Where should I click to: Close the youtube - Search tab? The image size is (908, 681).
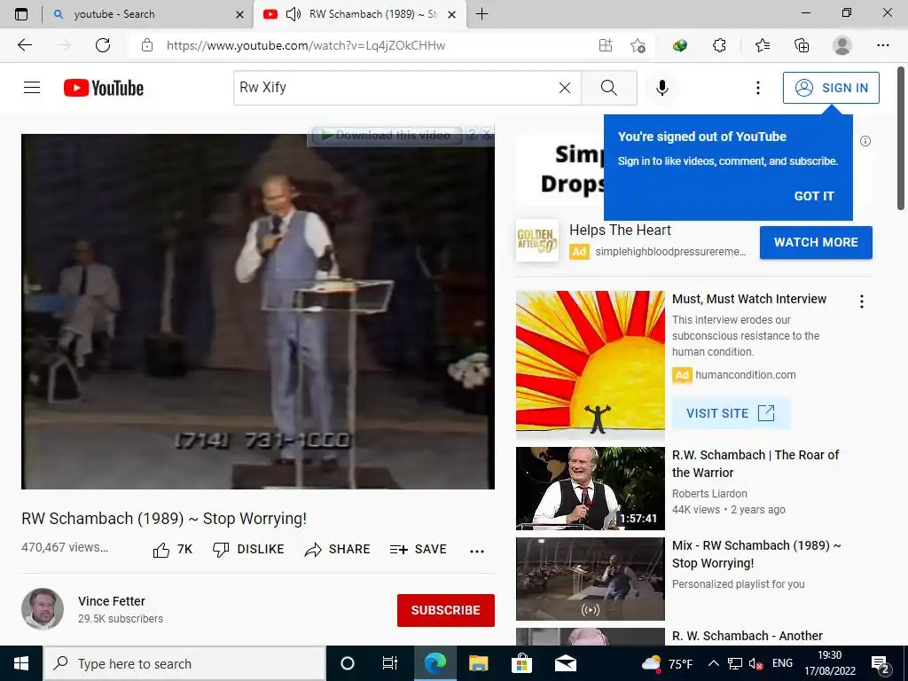point(239,14)
